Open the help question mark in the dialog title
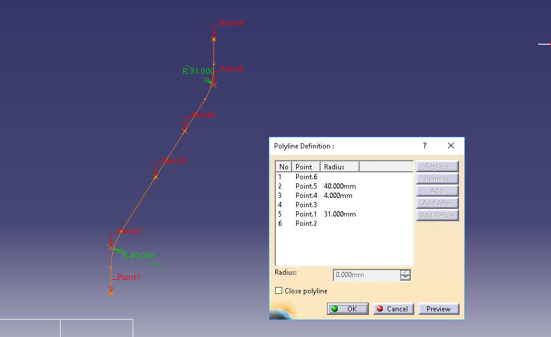 pos(425,146)
